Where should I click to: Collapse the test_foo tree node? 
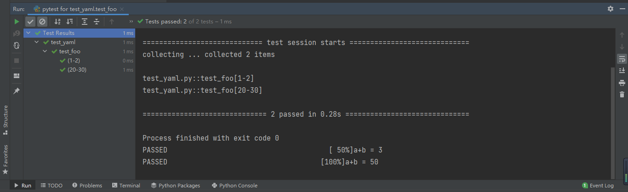(45, 51)
